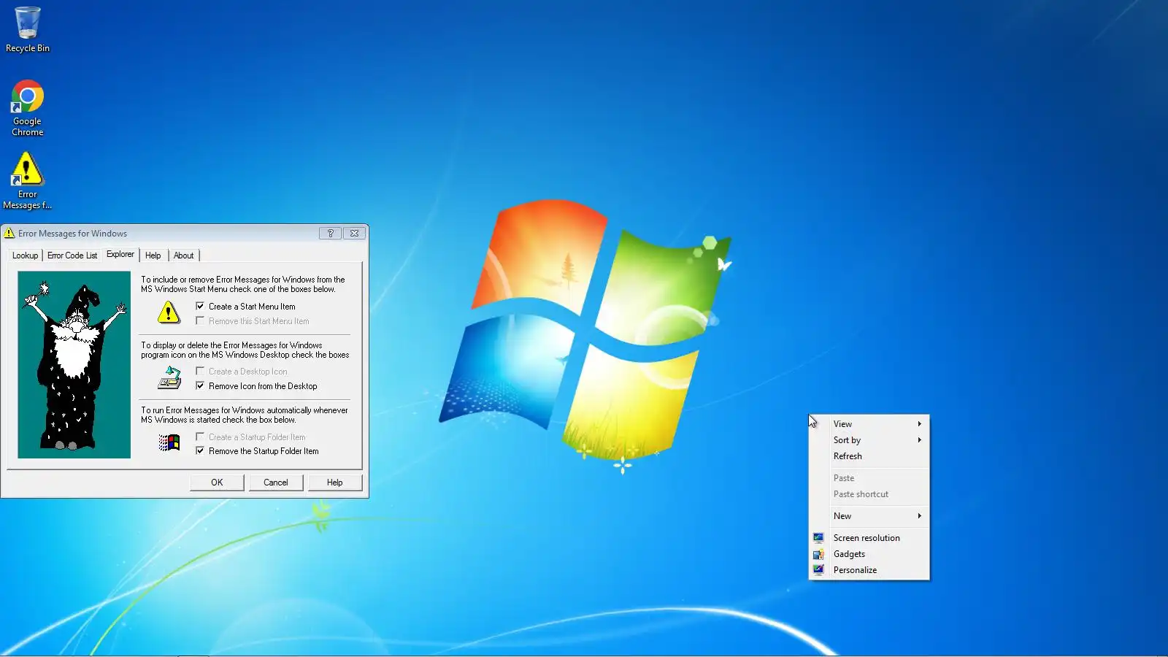Click the 'To run Error Messages' description text
Screen dimensions: 1168x657
pyautogui.click(x=245, y=415)
